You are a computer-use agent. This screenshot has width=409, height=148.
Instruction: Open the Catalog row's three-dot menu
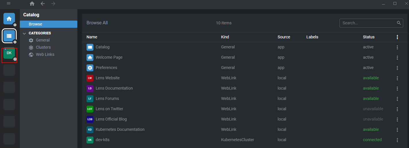[x=398, y=47]
